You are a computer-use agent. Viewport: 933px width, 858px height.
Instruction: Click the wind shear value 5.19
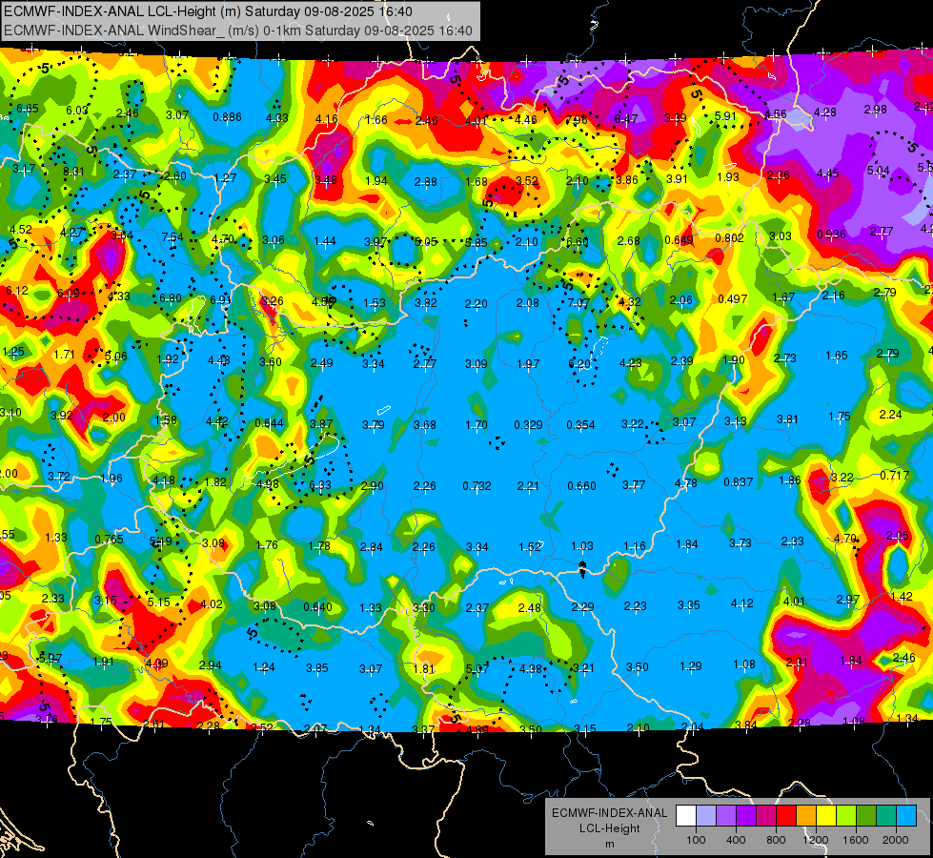click(x=161, y=541)
